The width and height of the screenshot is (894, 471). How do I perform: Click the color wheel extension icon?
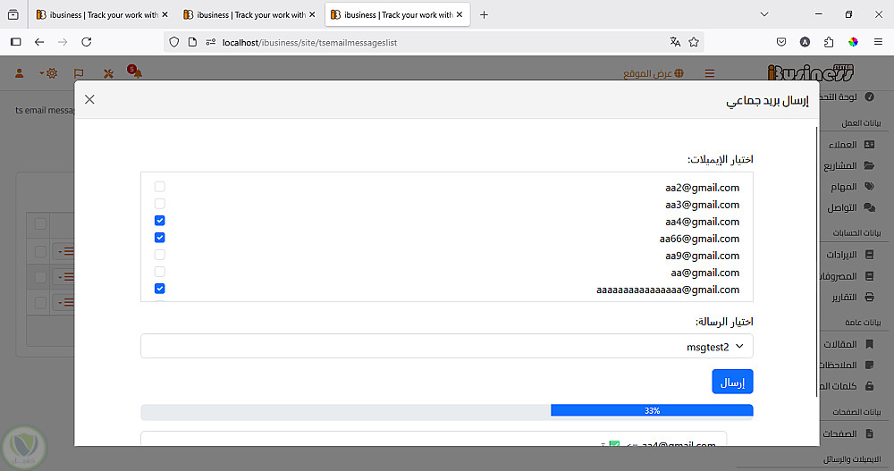point(854,42)
